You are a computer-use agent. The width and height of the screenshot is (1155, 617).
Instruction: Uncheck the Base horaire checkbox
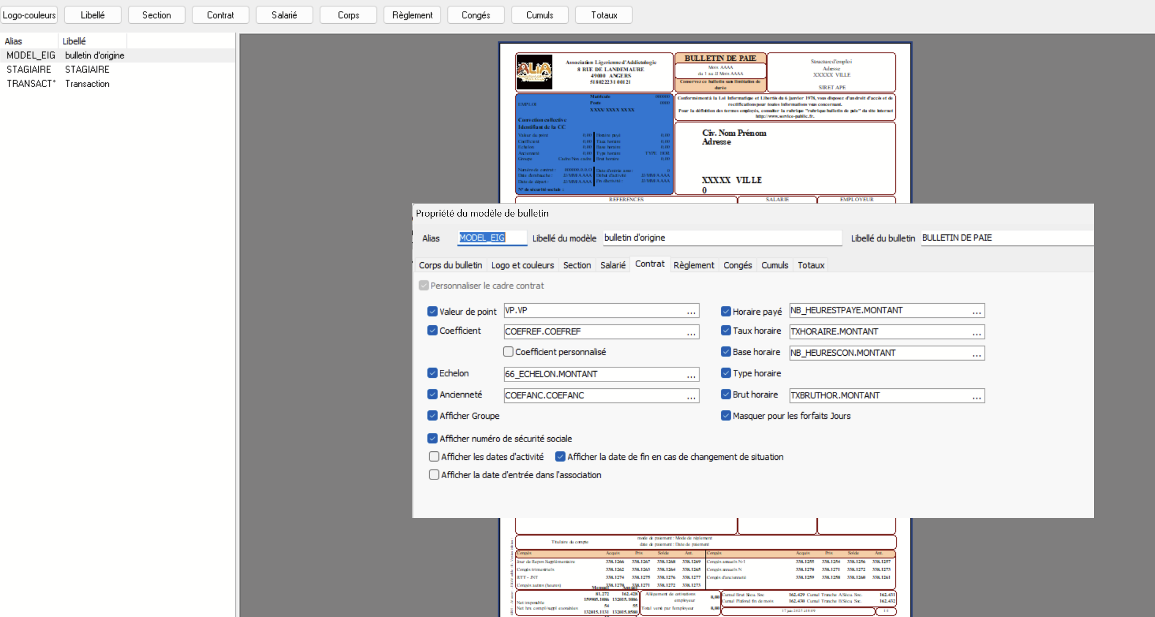pyautogui.click(x=726, y=352)
